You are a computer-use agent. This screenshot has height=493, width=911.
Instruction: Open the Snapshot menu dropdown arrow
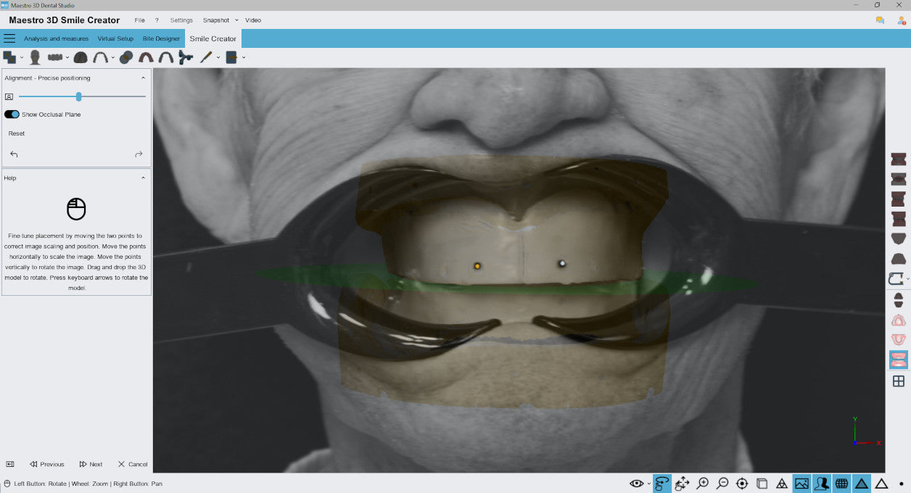click(236, 20)
